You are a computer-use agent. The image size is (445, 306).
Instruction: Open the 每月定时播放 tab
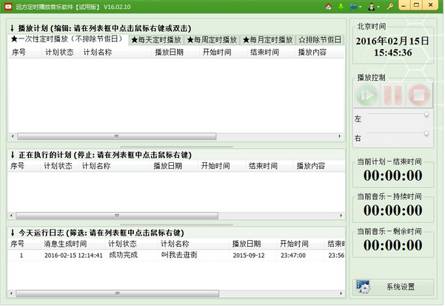[267, 39]
